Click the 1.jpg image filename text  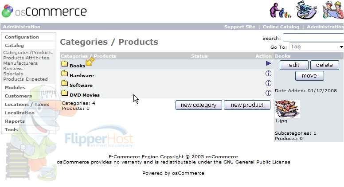click(x=281, y=121)
